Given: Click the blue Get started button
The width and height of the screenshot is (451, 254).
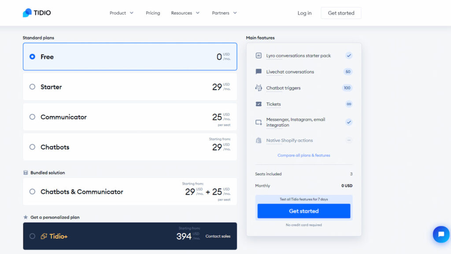Looking at the screenshot, I should coord(303,211).
